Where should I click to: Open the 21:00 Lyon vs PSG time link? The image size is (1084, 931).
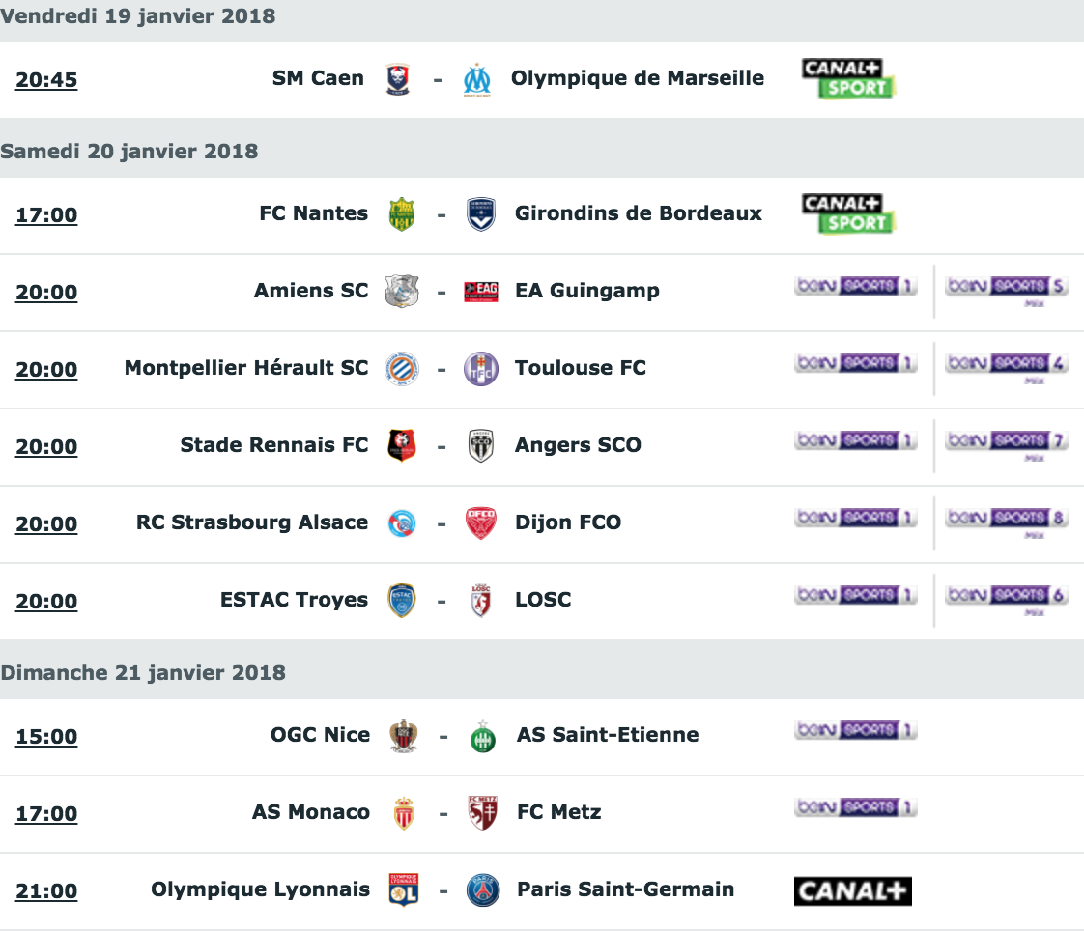click(46, 891)
